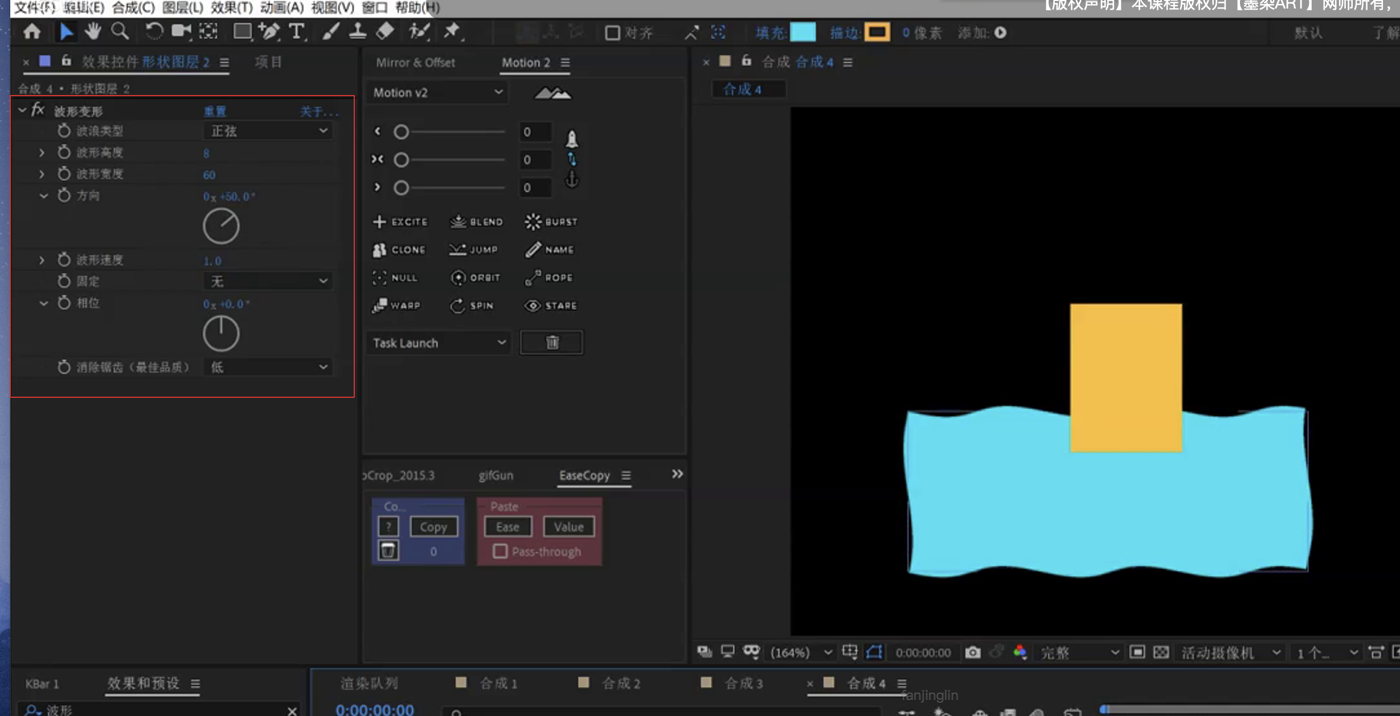Select the Rotation tool
This screenshot has width=1400, height=716.
tap(154, 31)
